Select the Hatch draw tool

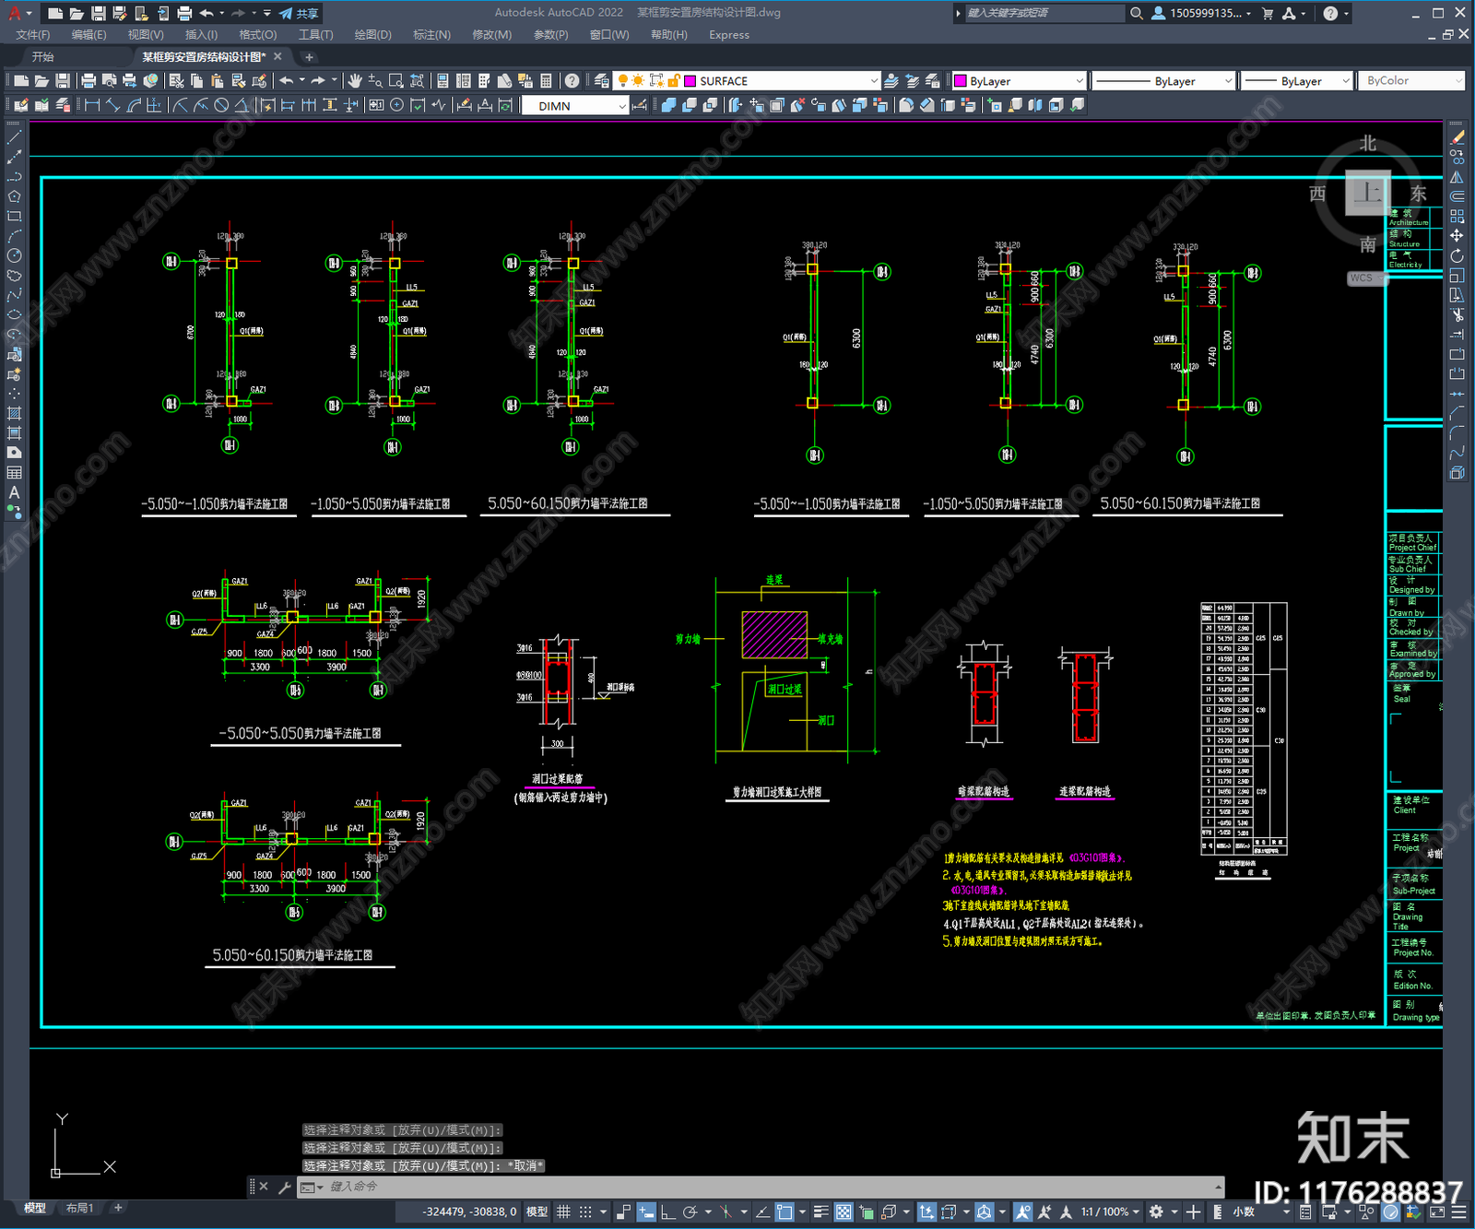pos(14,413)
